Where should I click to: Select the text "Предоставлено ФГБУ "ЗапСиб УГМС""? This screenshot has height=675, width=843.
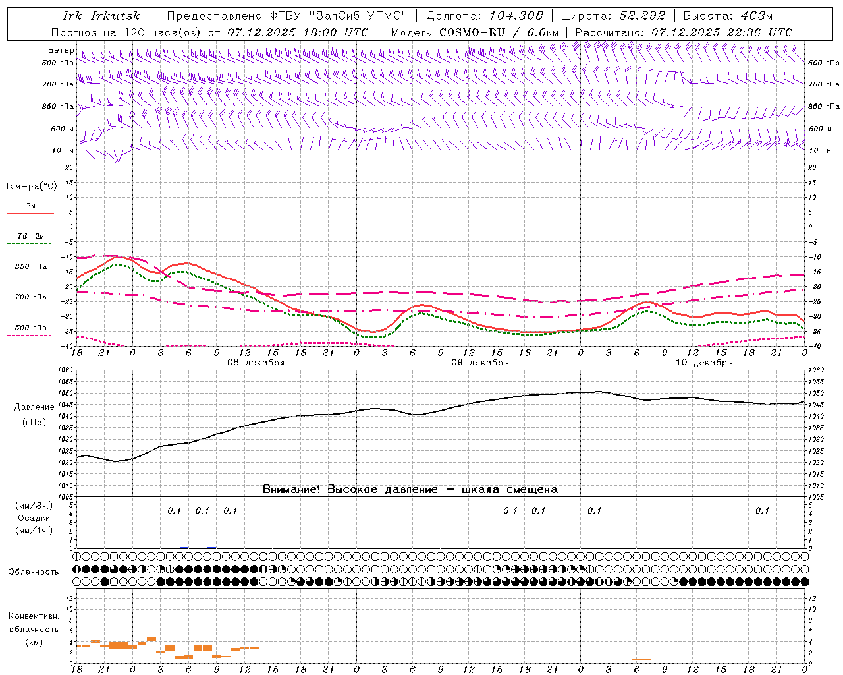[287, 16]
